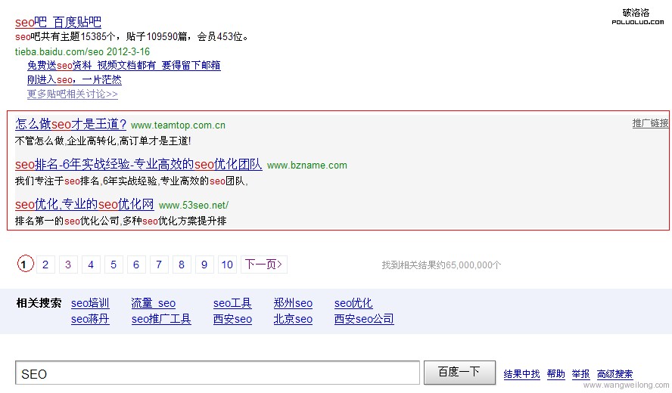
Task: Select related search 'seo培训'
Action: (x=90, y=303)
